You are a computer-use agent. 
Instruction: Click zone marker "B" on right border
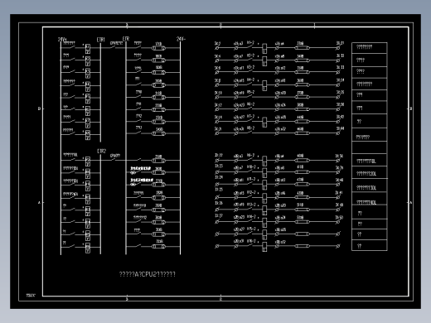411,108
